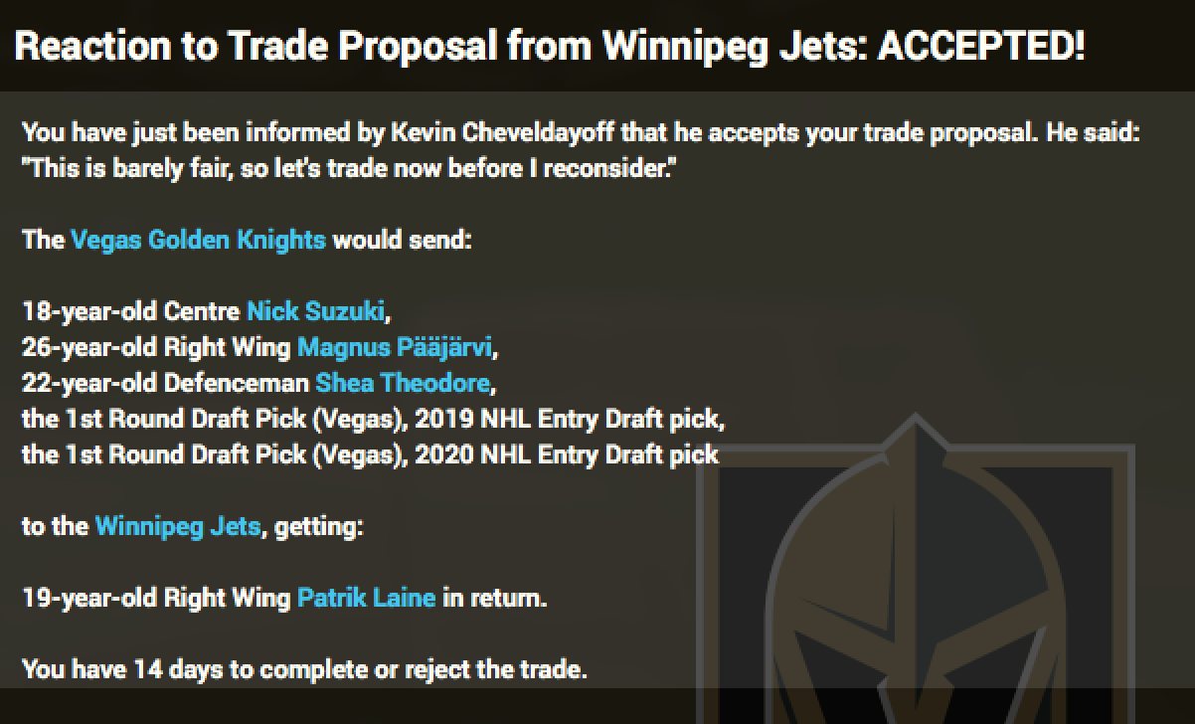The height and width of the screenshot is (724, 1195).
Task: Open the Vegas Golden Knights team link
Action: pos(198,240)
